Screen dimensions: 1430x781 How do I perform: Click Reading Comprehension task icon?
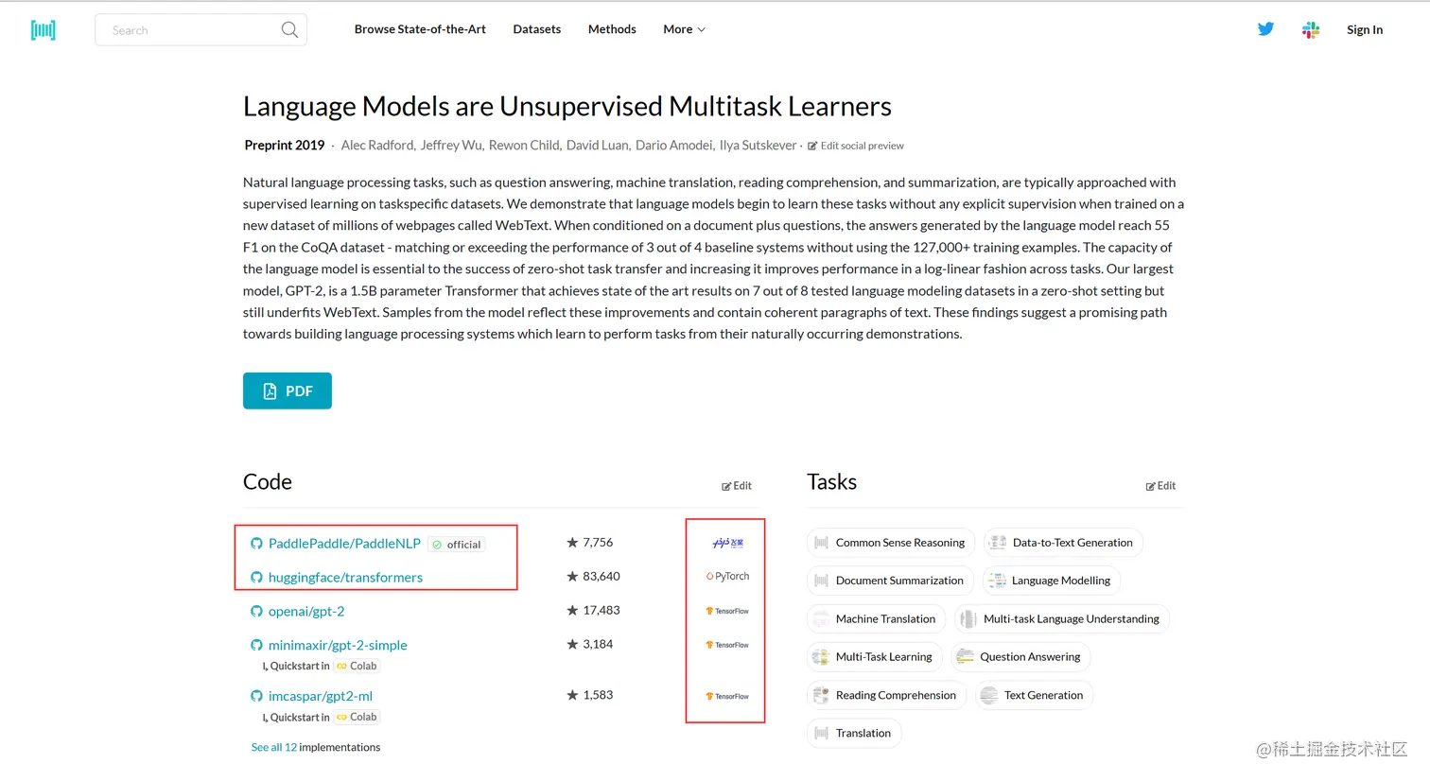coord(821,695)
